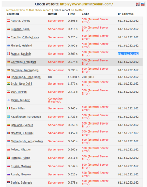Switch language using the English flag icon
The image size is (147, 187).
point(138,4)
